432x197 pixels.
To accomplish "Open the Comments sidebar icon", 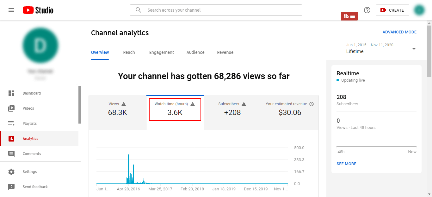I will (11, 154).
